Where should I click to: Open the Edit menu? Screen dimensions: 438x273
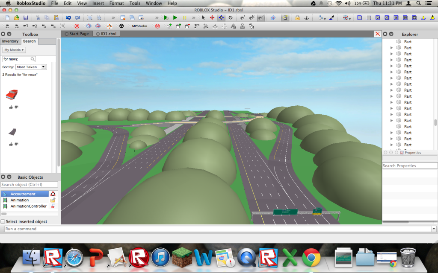tap(68, 3)
